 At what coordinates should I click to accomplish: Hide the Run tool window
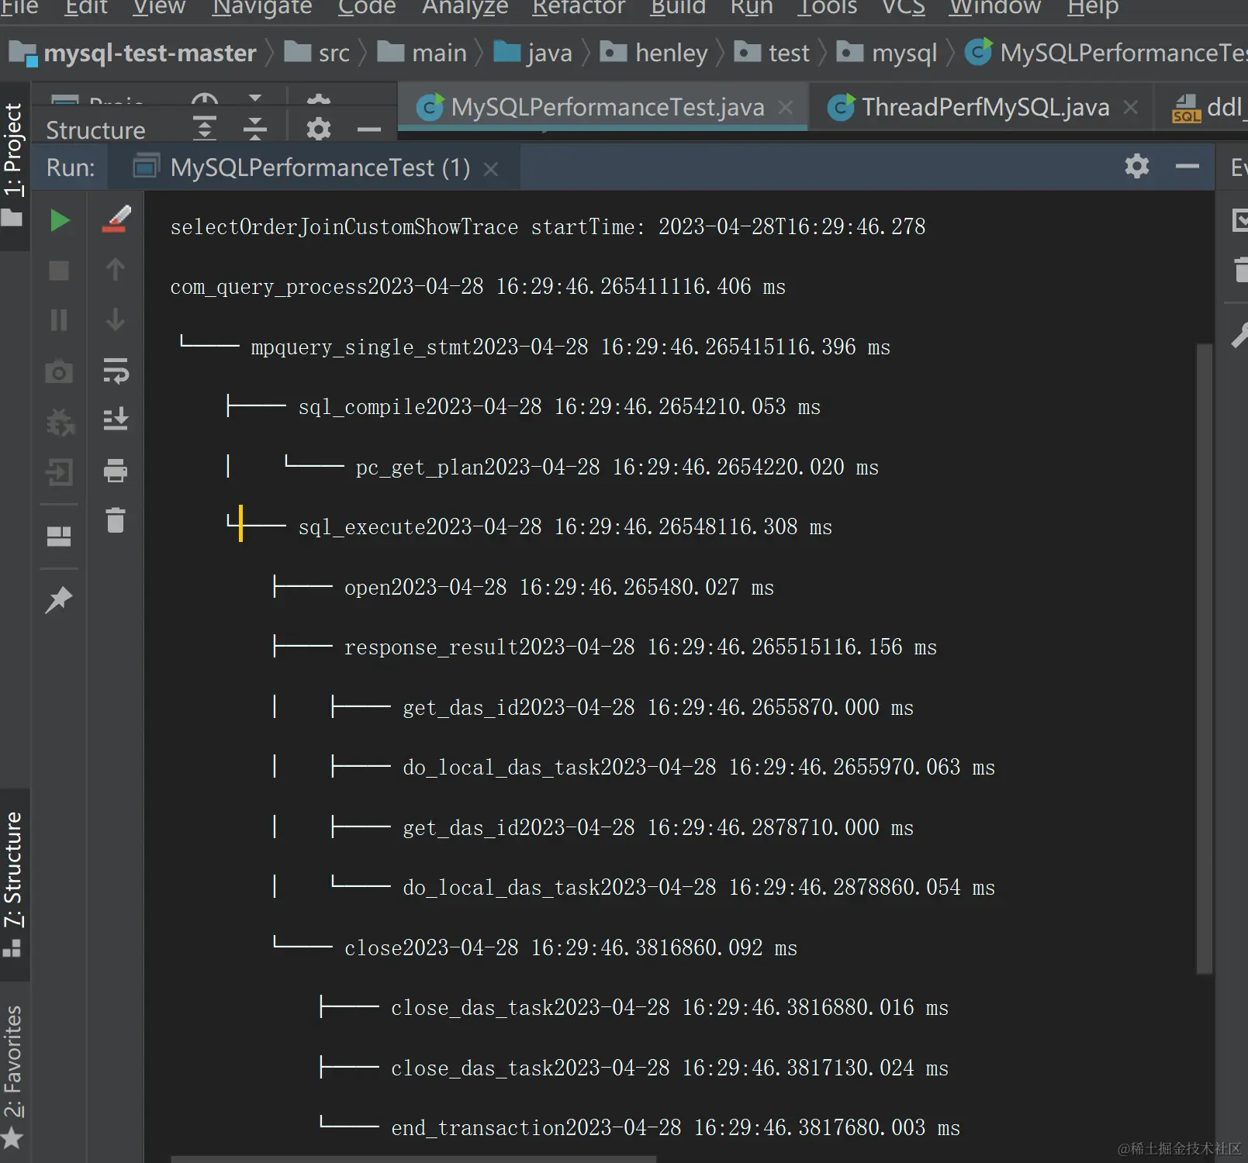[x=1188, y=166]
